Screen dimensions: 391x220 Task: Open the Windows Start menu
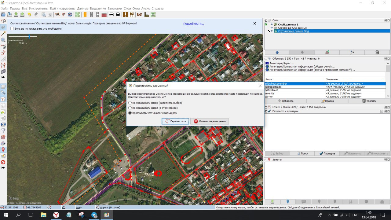6,215
